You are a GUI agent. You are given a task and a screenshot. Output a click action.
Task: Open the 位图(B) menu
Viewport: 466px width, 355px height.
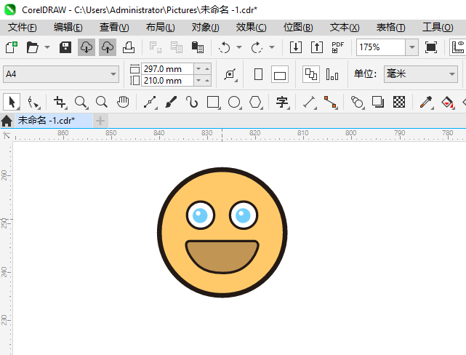(x=298, y=27)
